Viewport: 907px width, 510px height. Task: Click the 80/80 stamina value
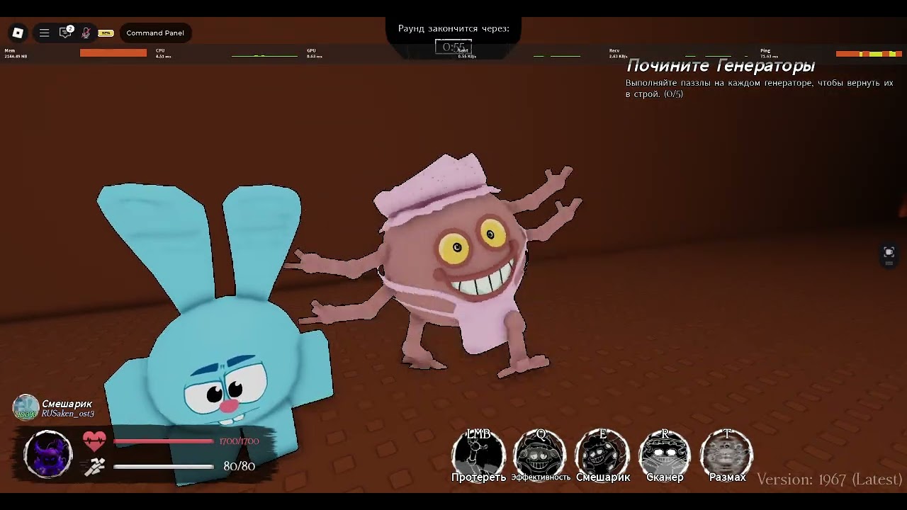pos(240,466)
